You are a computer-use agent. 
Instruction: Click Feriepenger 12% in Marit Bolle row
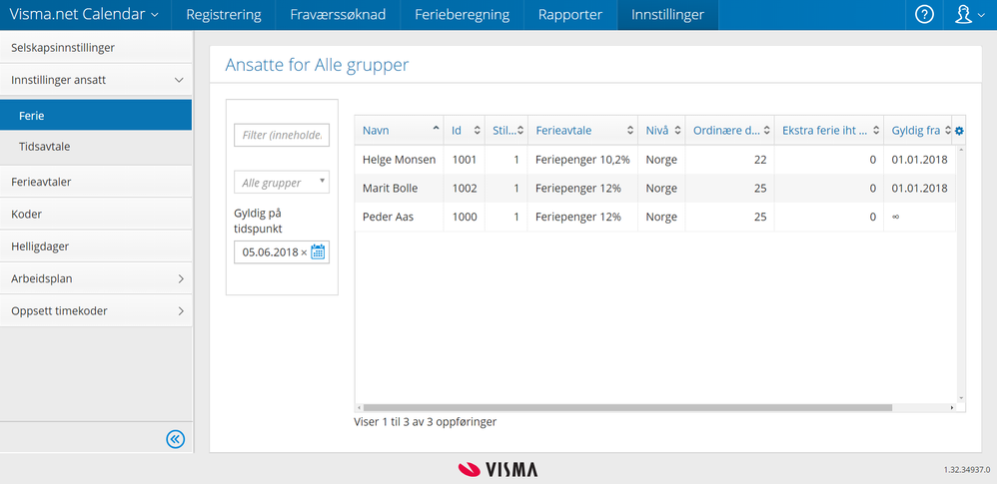pyautogui.click(x=582, y=188)
